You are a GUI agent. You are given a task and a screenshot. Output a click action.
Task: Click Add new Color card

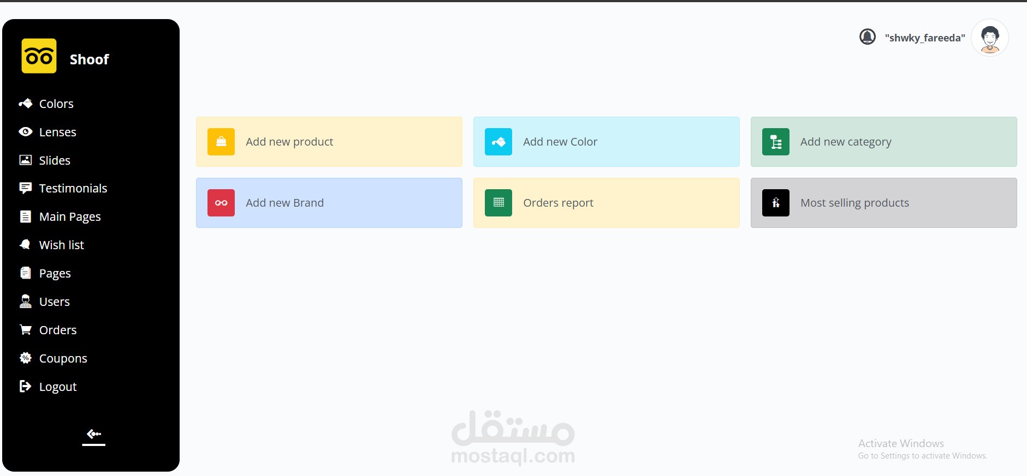click(x=607, y=142)
